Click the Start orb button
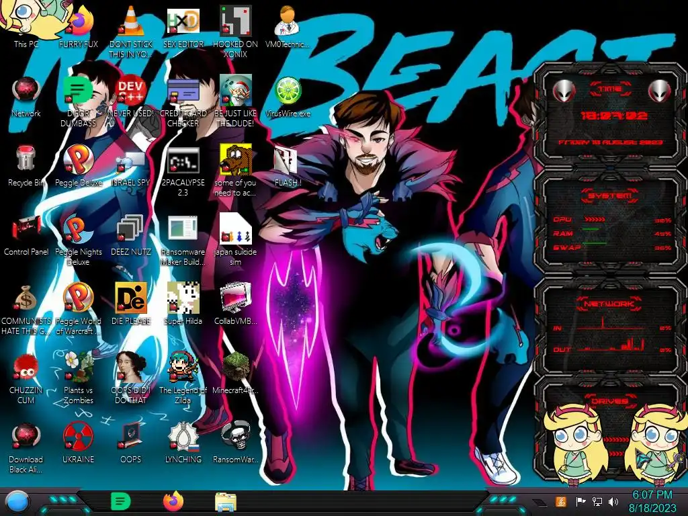This screenshot has height=516, width=688. click(x=17, y=503)
